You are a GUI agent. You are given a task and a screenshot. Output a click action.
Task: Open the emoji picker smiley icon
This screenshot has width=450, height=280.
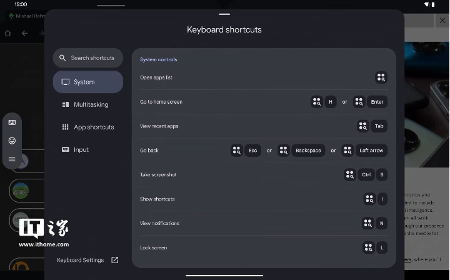12,141
